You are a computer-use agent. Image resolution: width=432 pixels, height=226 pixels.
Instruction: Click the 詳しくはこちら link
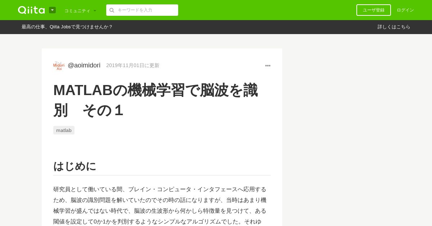pyautogui.click(x=394, y=27)
